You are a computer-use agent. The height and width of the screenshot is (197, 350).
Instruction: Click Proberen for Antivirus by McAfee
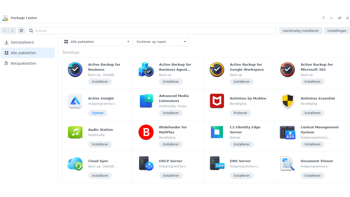click(x=241, y=113)
